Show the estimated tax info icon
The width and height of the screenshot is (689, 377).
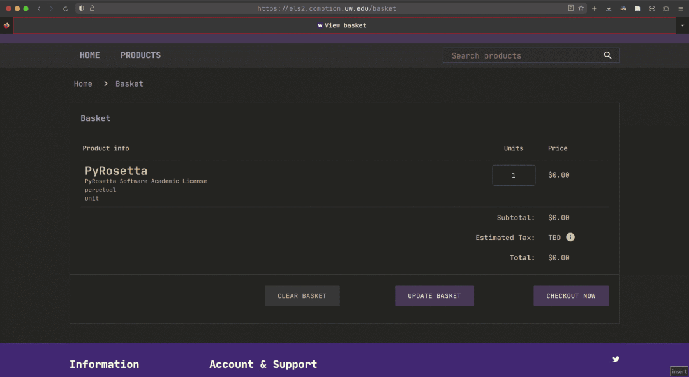pos(570,238)
